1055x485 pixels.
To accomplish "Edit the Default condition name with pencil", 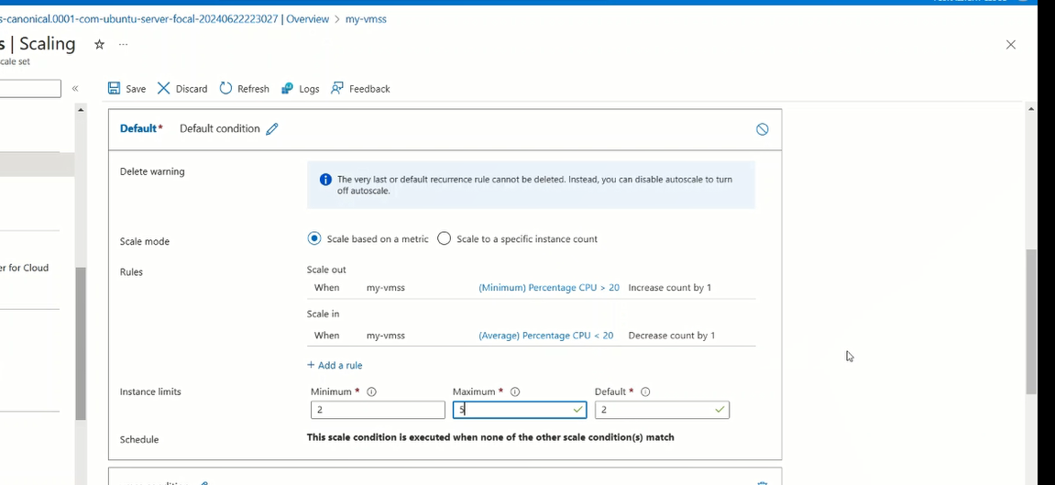I will tap(272, 129).
